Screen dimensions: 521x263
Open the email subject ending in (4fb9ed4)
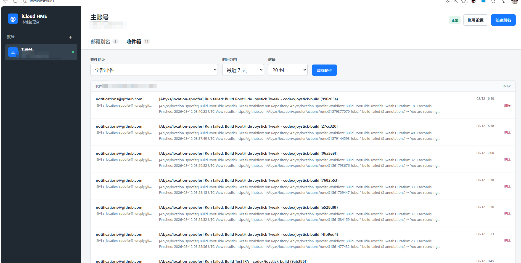coord(248,235)
